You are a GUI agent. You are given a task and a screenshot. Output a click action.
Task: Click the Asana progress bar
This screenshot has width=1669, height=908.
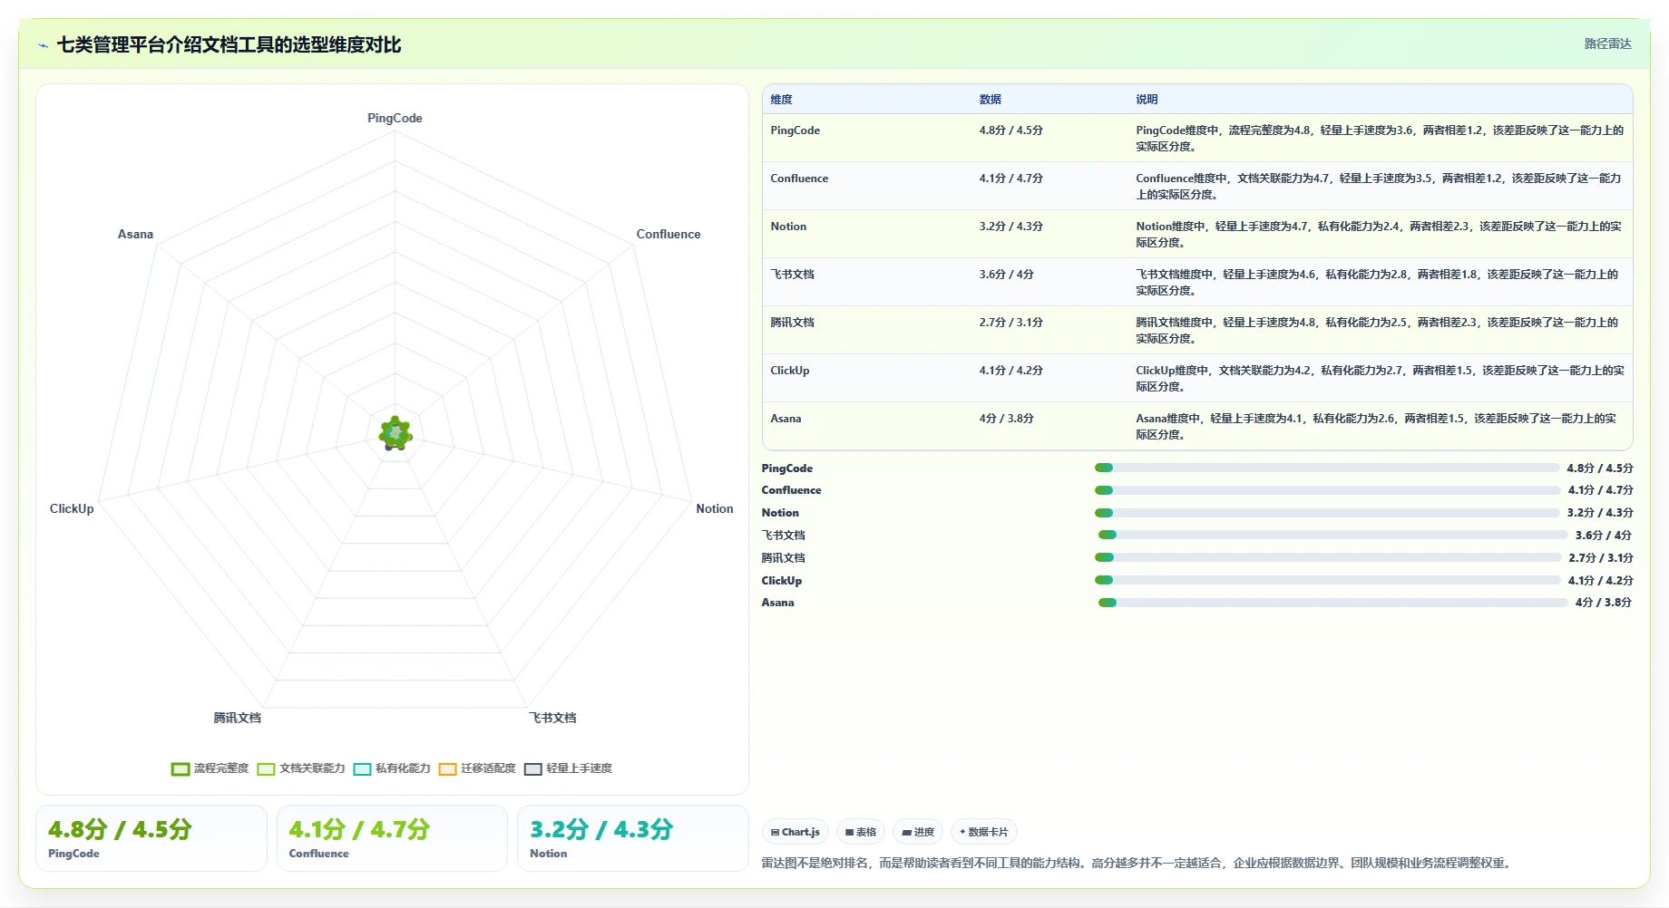tap(1332, 603)
